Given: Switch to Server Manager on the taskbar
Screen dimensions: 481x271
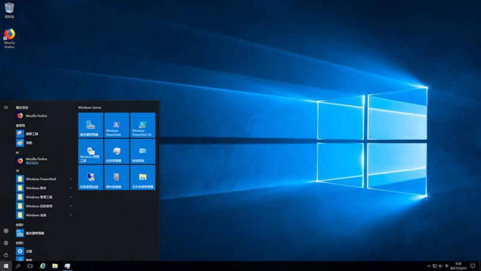Looking at the screenshot, I should [x=67, y=266].
